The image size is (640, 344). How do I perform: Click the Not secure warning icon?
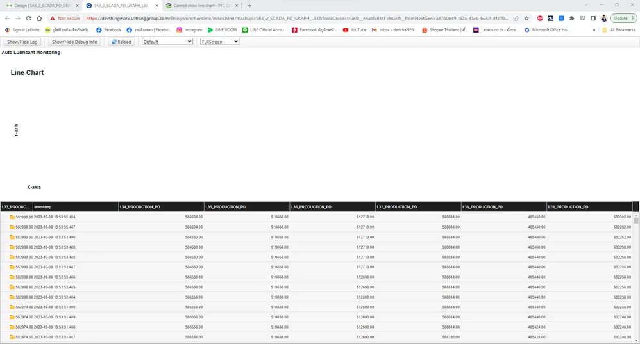(53, 19)
